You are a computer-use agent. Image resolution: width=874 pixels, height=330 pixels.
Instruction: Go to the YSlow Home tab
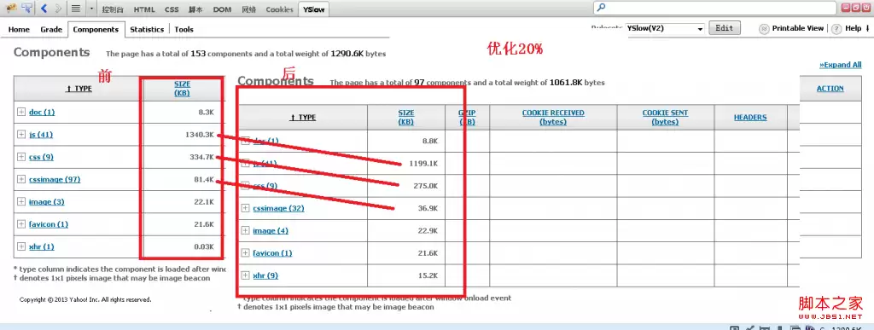click(20, 30)
